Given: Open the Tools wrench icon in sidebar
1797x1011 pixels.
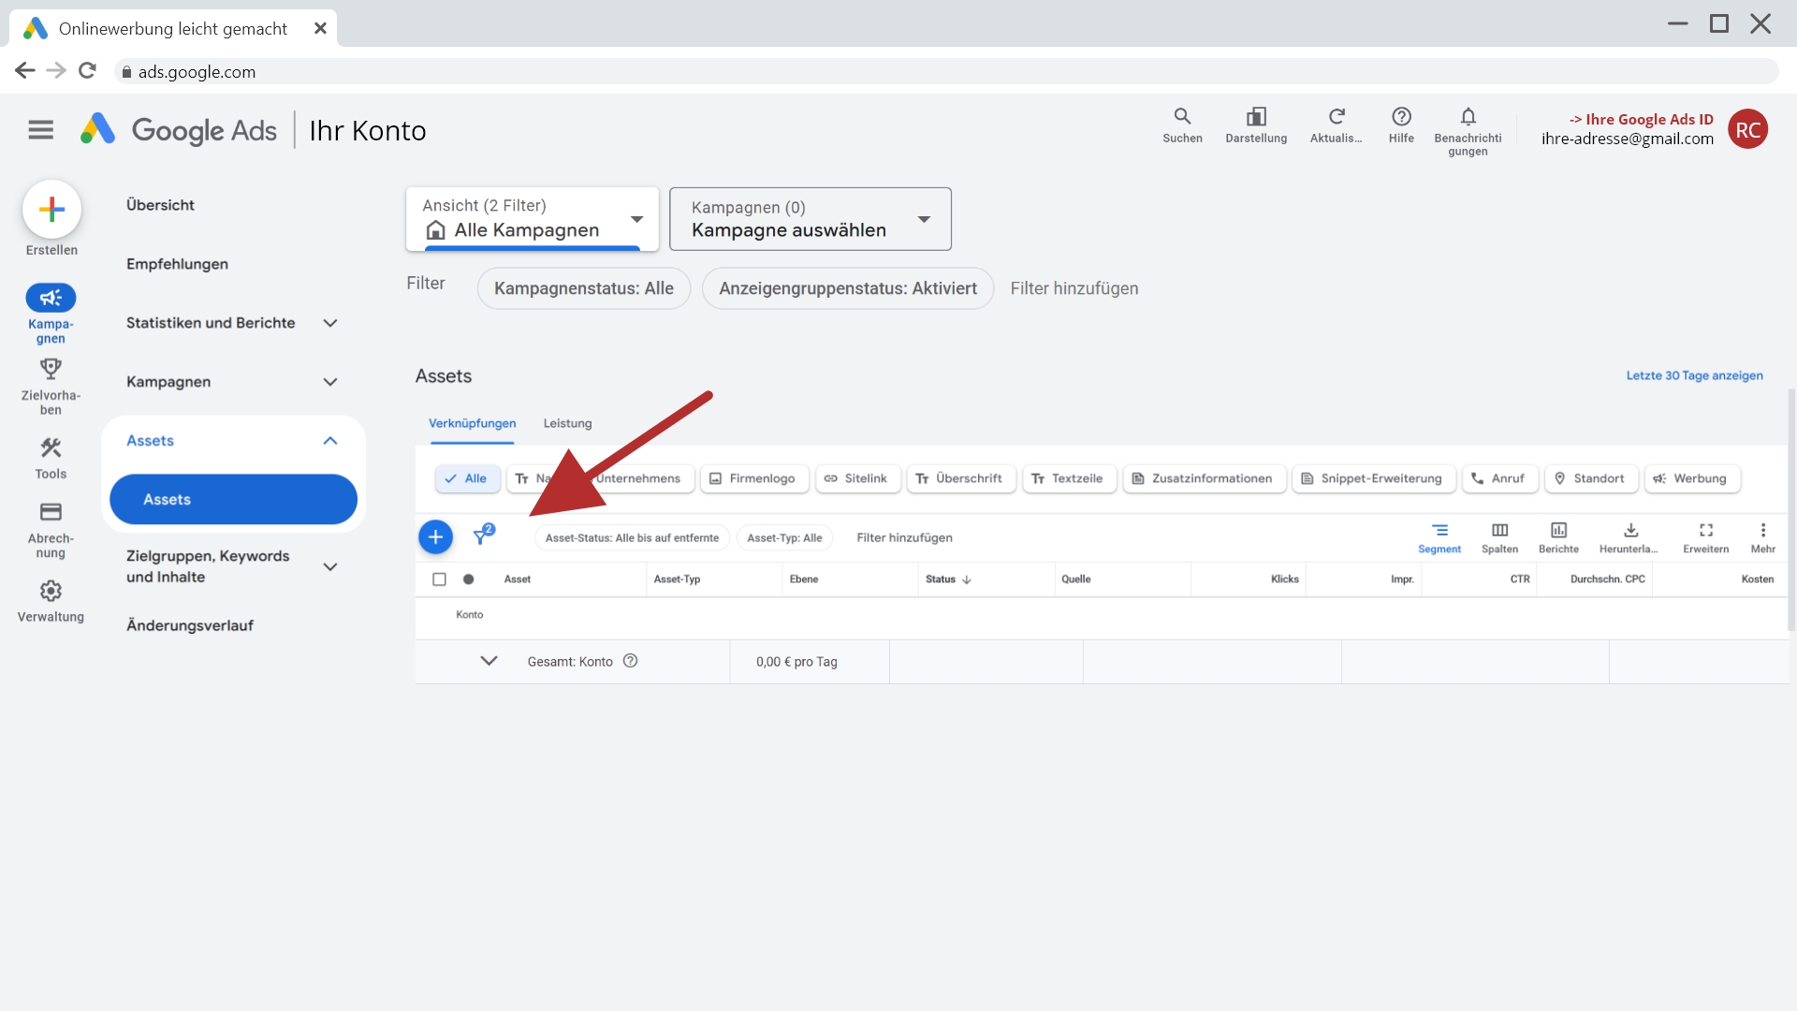Looking at the screenshot, I should pos(51,449).
